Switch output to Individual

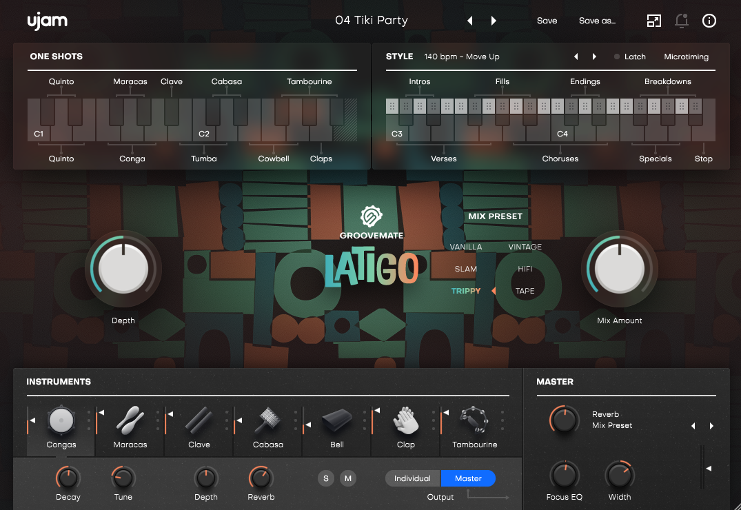[412, 478]
